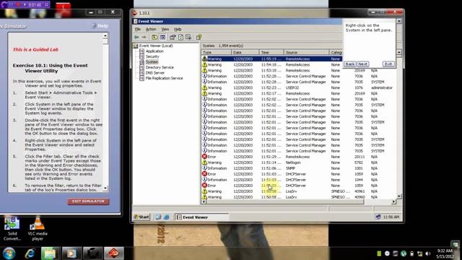462x260 pixels.
Task: Open the Solid Converter desktop shortcut
Action: tap(12, 228)
